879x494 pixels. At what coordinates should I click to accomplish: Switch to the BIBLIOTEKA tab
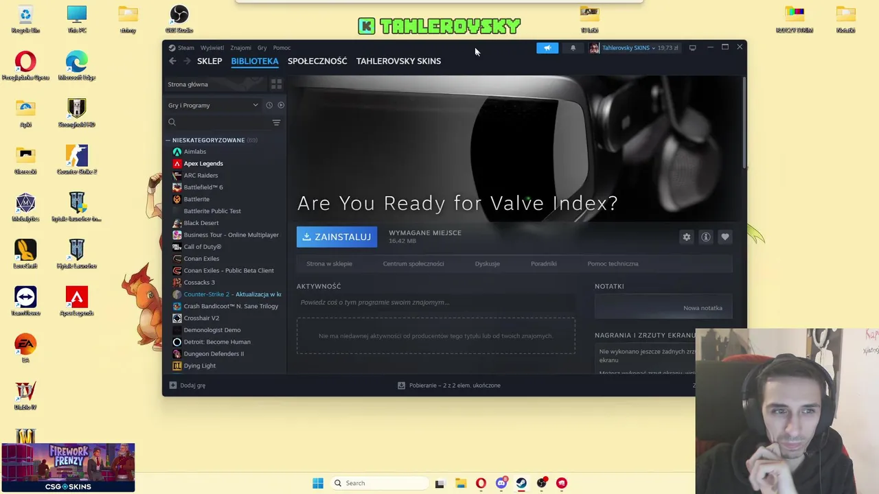255,61
